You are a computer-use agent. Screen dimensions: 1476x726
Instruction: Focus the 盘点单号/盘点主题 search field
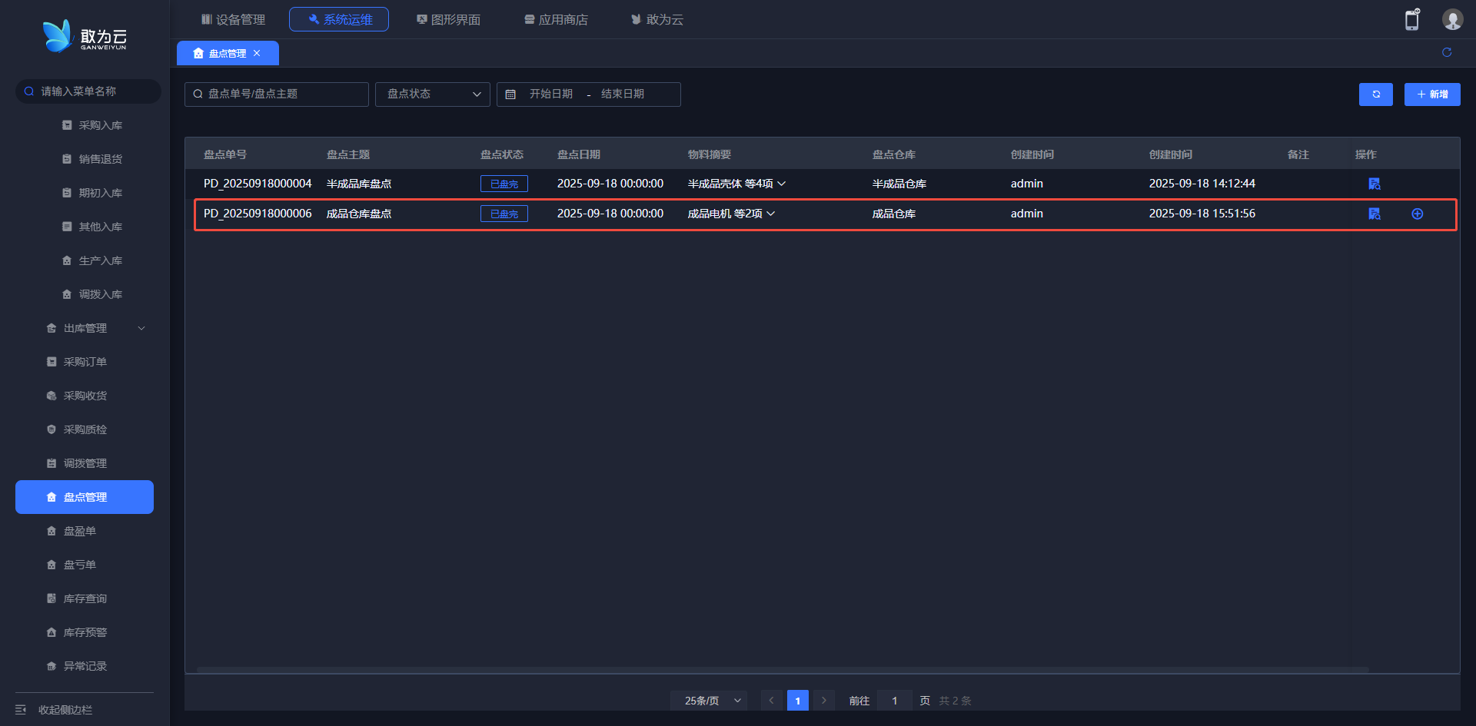(x=277, y=94)
